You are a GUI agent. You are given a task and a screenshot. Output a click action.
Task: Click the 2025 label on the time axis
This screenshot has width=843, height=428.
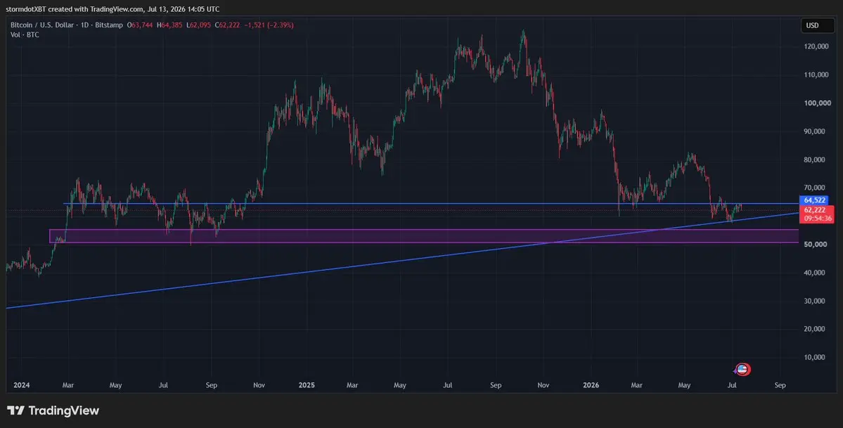[307, 386]
